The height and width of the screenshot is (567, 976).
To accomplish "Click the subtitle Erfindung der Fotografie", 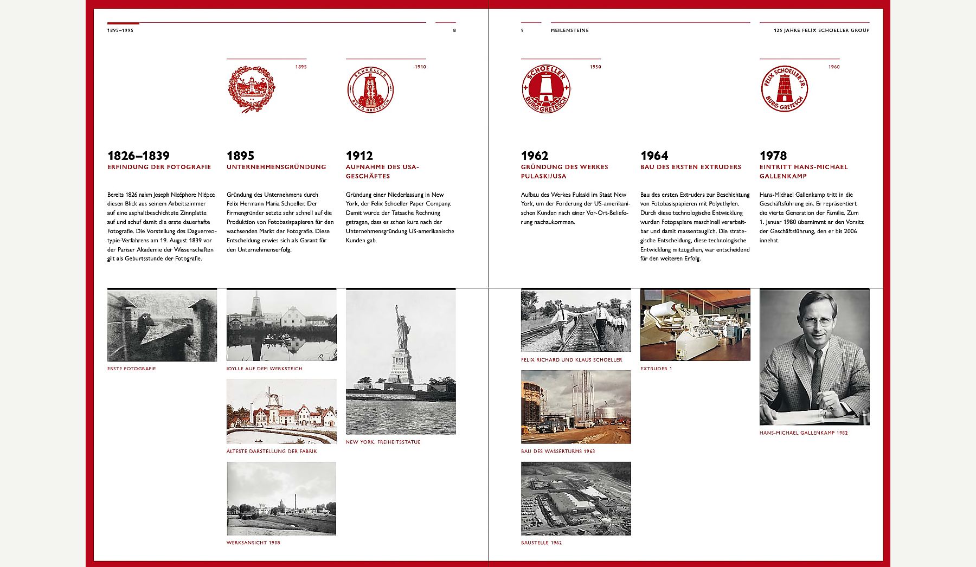I will click(159, 167).
